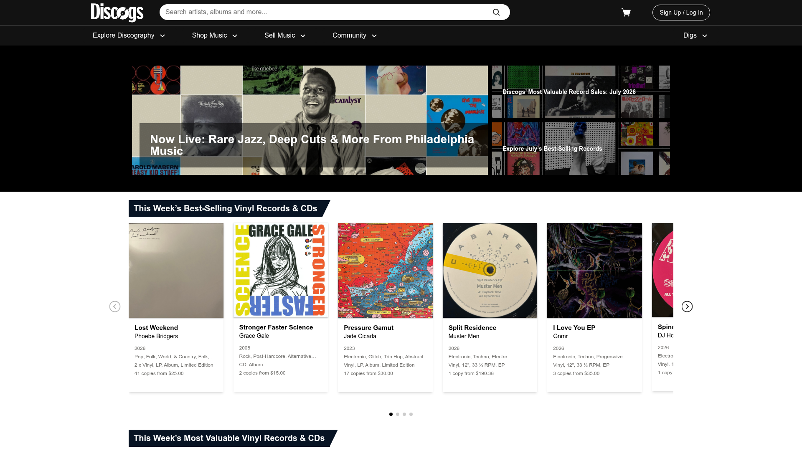Viewport: 802px width, 451px height.
Task: Open Pressure Gamut cover art
Action: 385,270
